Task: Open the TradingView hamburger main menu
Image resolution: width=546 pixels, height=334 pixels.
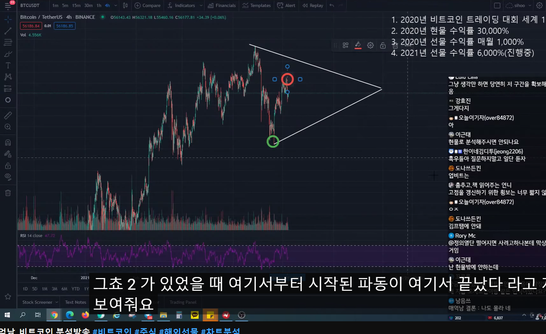Action: pos(8,5)
